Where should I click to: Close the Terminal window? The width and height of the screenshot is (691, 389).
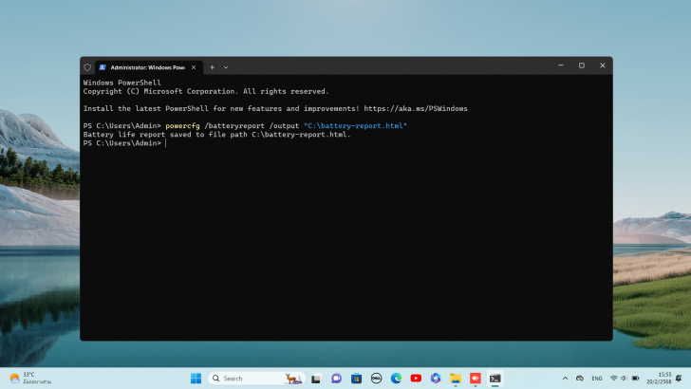click(603, 65)
